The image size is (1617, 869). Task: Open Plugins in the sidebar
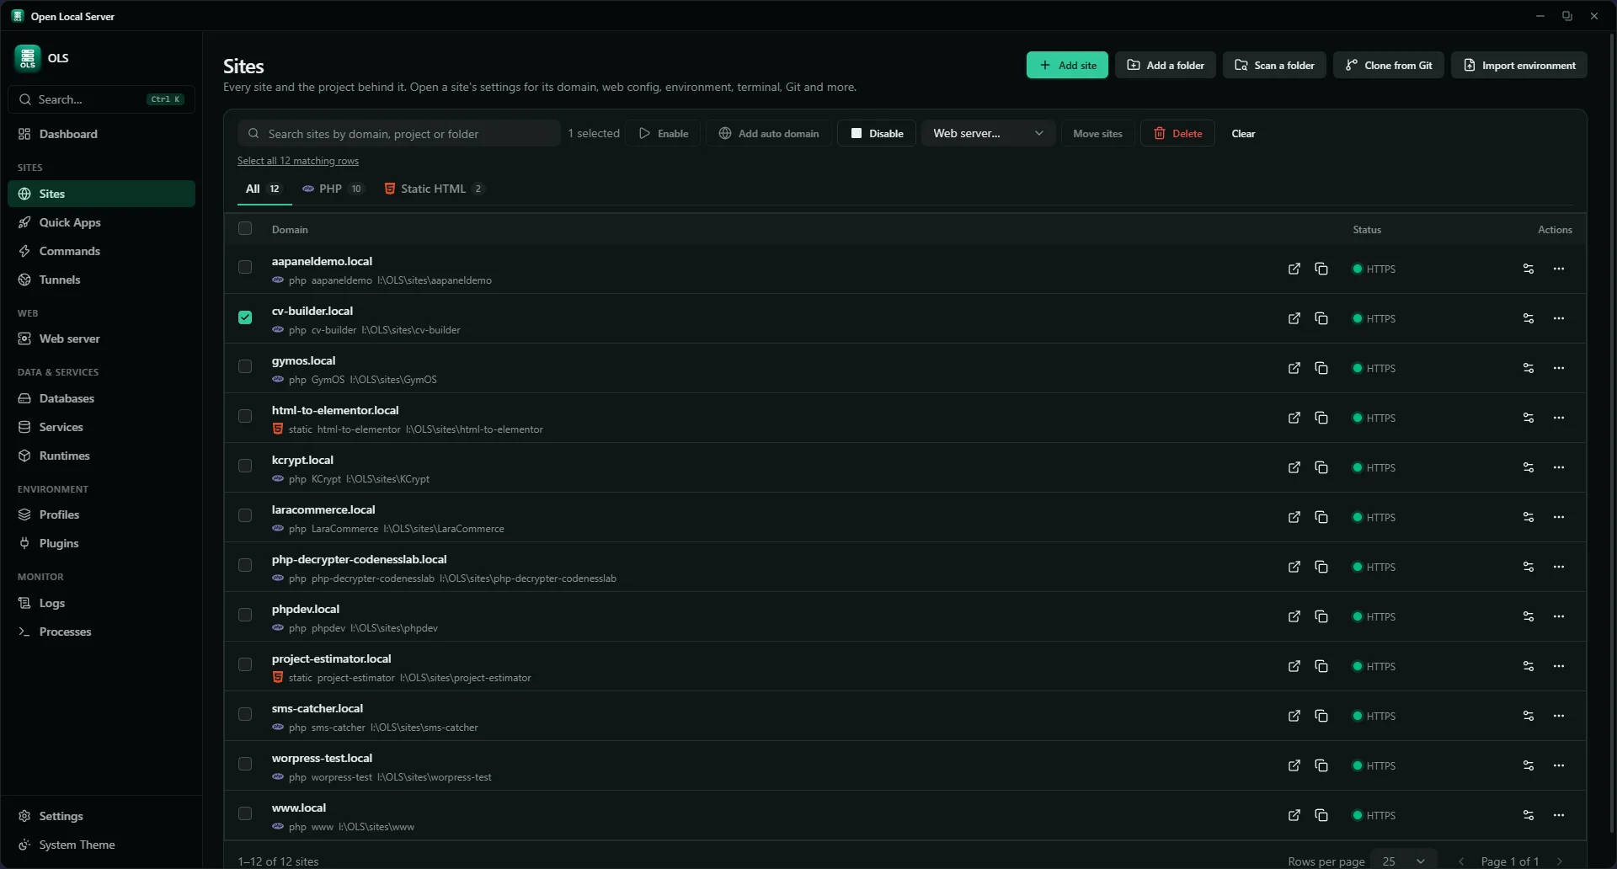[x=101, y=543]
